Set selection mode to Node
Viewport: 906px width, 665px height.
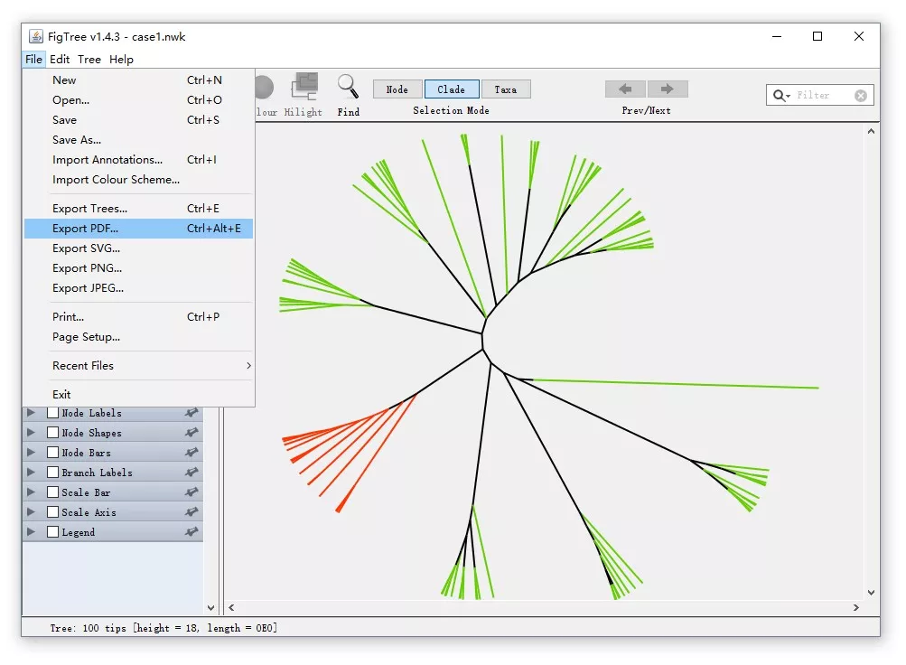click(x=397, y=89)
